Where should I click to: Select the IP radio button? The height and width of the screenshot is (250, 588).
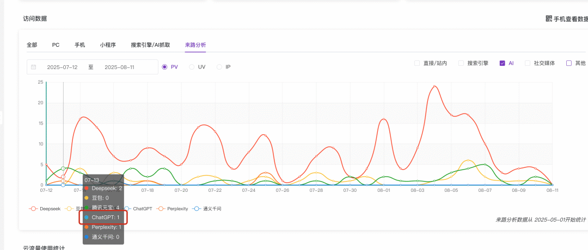219,67
